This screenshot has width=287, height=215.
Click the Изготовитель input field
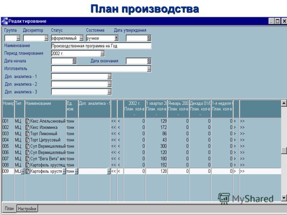pyautogui.click(x=99, y=69)
